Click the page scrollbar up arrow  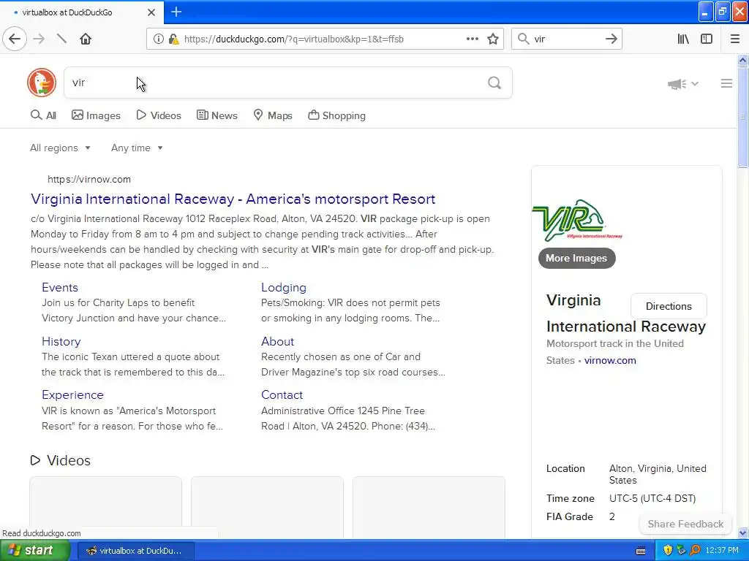pos(742,60)
